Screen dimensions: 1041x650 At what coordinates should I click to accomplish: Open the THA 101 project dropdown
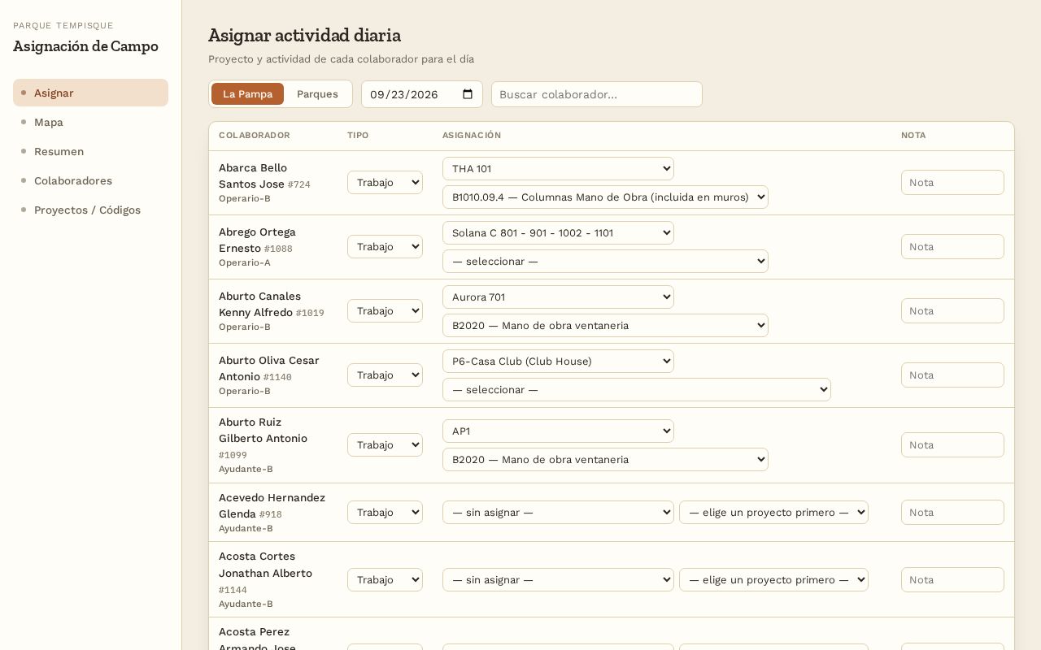pyautogui.click(x=558, y=168)
